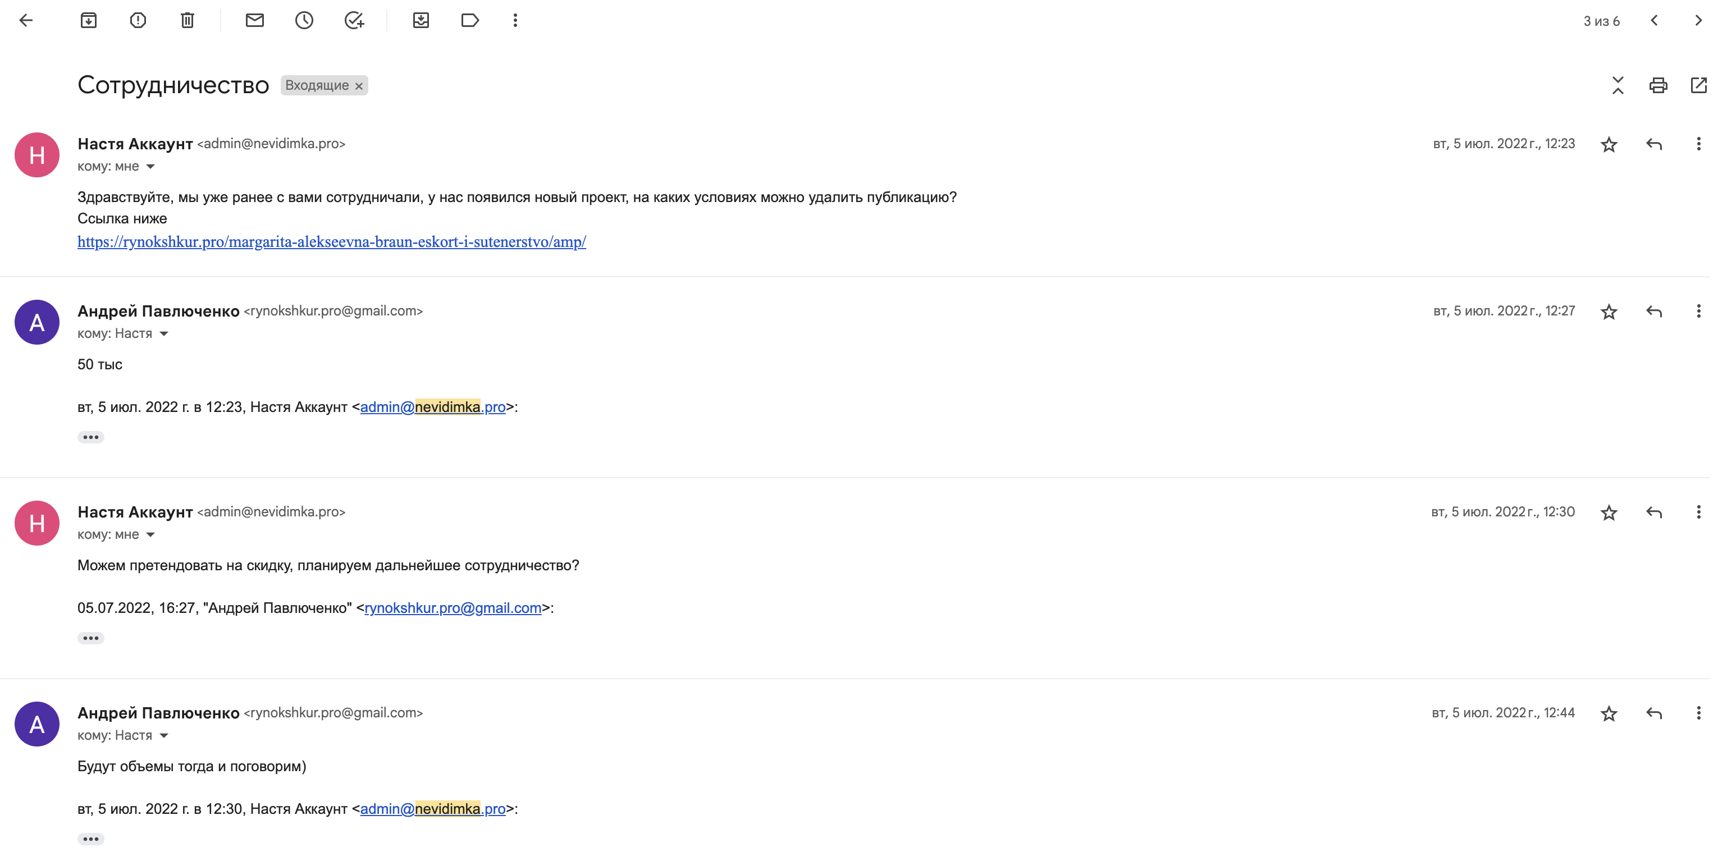
Task: Print the whole conversation
Action: (x=1658, y=85)
